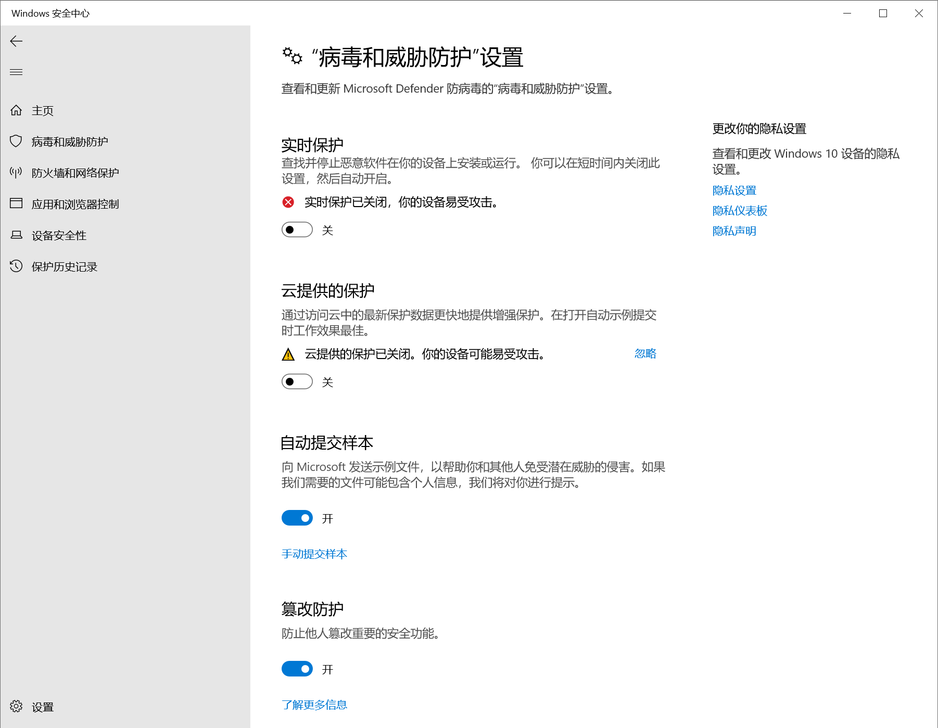Image resolution: width=938 pixels, height=728 pixels.
Task: Open the 隐私设置 link
Action: [x=734, y=190]
